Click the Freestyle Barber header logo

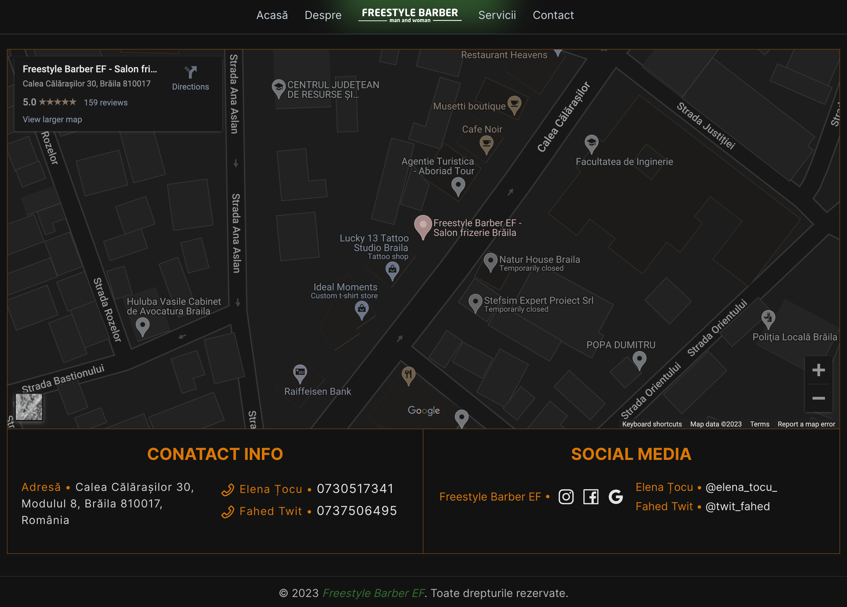pos(410,15)
